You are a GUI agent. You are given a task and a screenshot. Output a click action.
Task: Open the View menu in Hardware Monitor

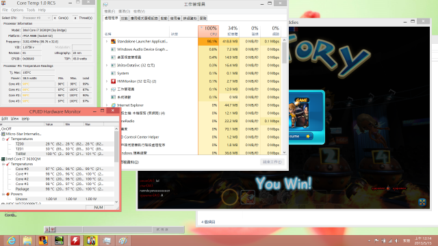pyautogui.click(x=14, y=118)
